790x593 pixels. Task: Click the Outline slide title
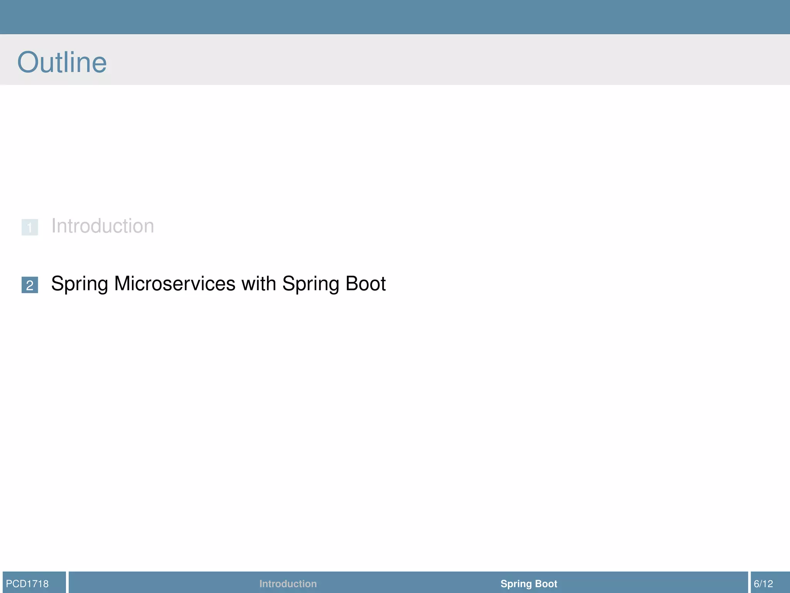(62, 62)
